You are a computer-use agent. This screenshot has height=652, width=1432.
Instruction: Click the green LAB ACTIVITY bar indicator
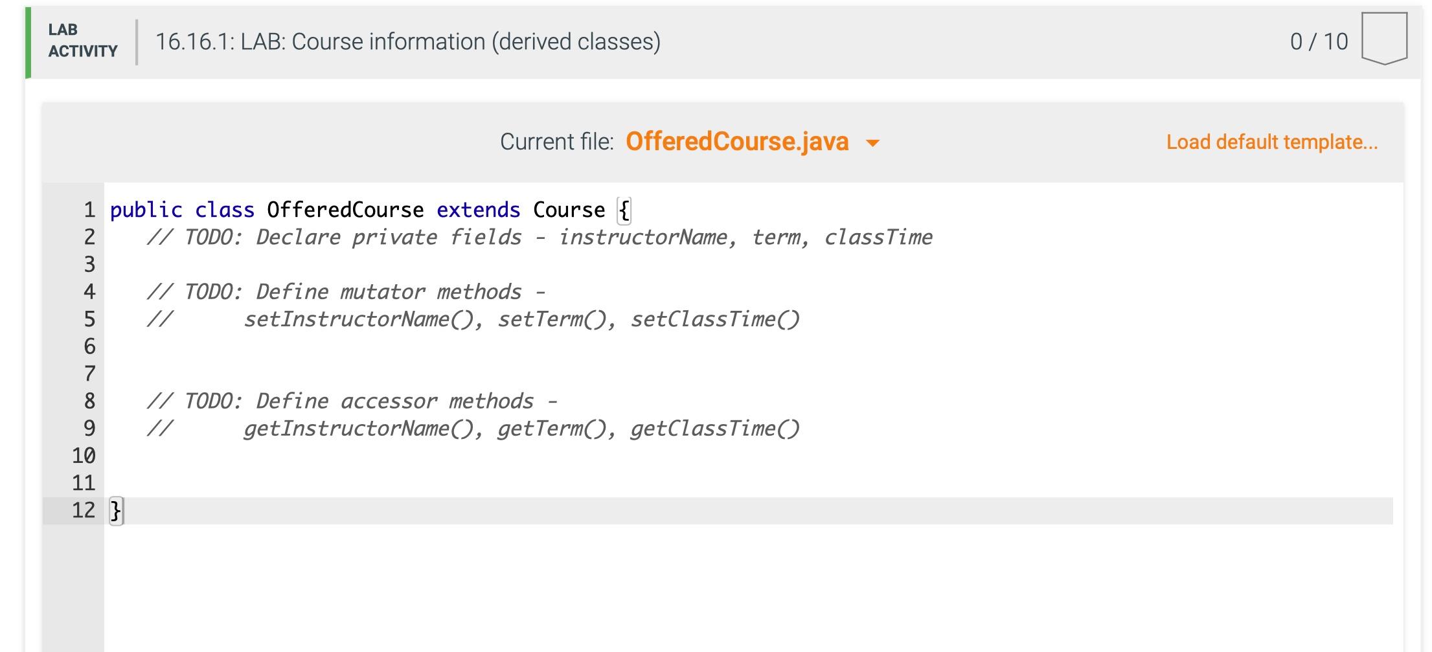coord(28,40)
